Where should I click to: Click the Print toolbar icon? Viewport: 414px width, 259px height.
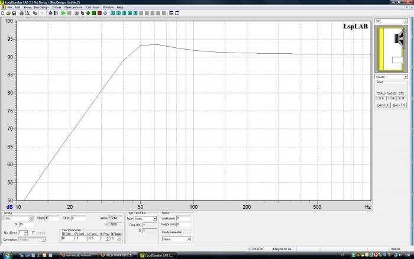pyautogui.click(x=21, y=13)
